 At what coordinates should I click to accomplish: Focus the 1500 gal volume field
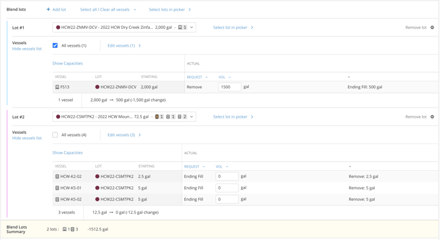[230, 87]
